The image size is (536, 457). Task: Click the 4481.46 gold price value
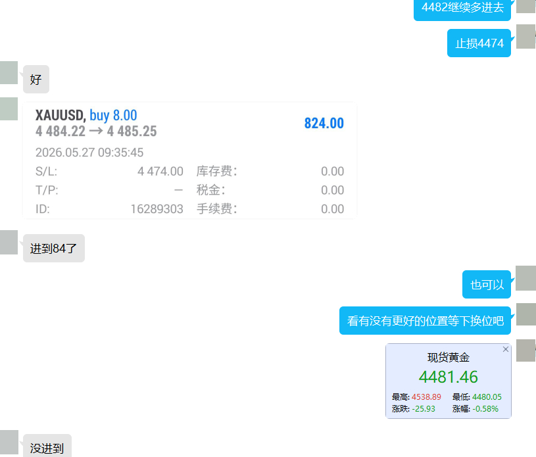(448, 377)
